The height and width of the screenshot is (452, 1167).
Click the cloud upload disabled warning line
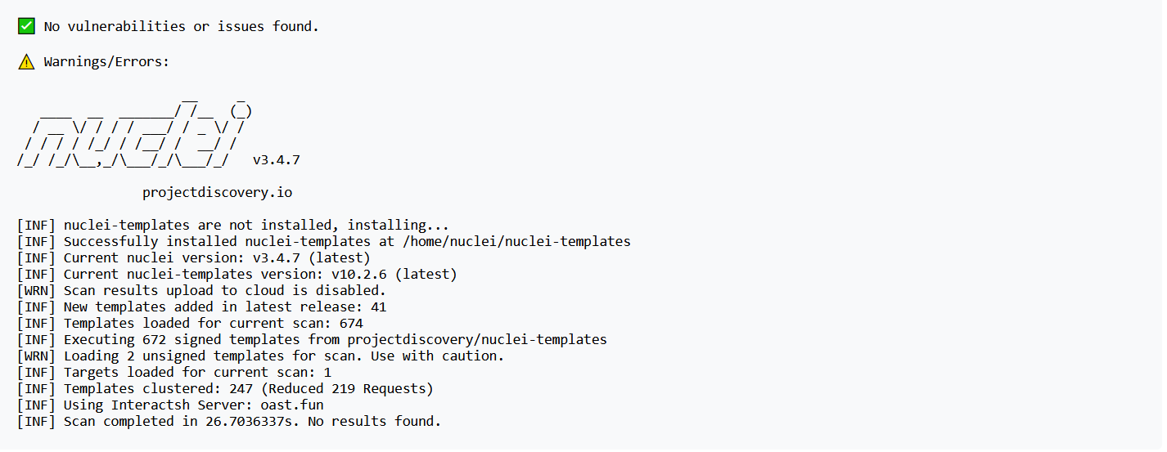pyautogui.click(x=201, y=290)
